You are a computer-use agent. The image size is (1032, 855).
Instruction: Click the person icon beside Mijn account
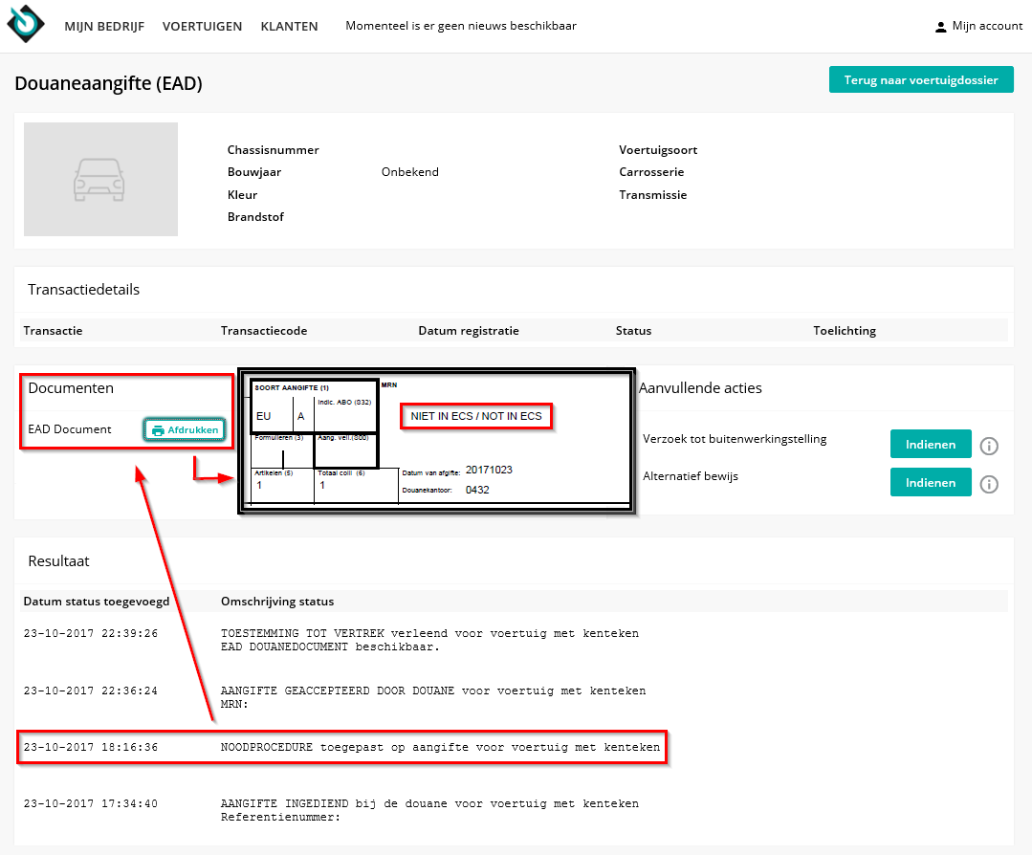939,26
